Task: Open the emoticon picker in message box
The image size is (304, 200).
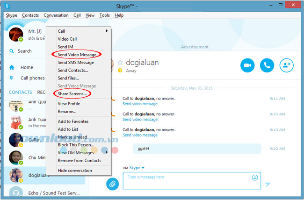Action: pos(255,177)
